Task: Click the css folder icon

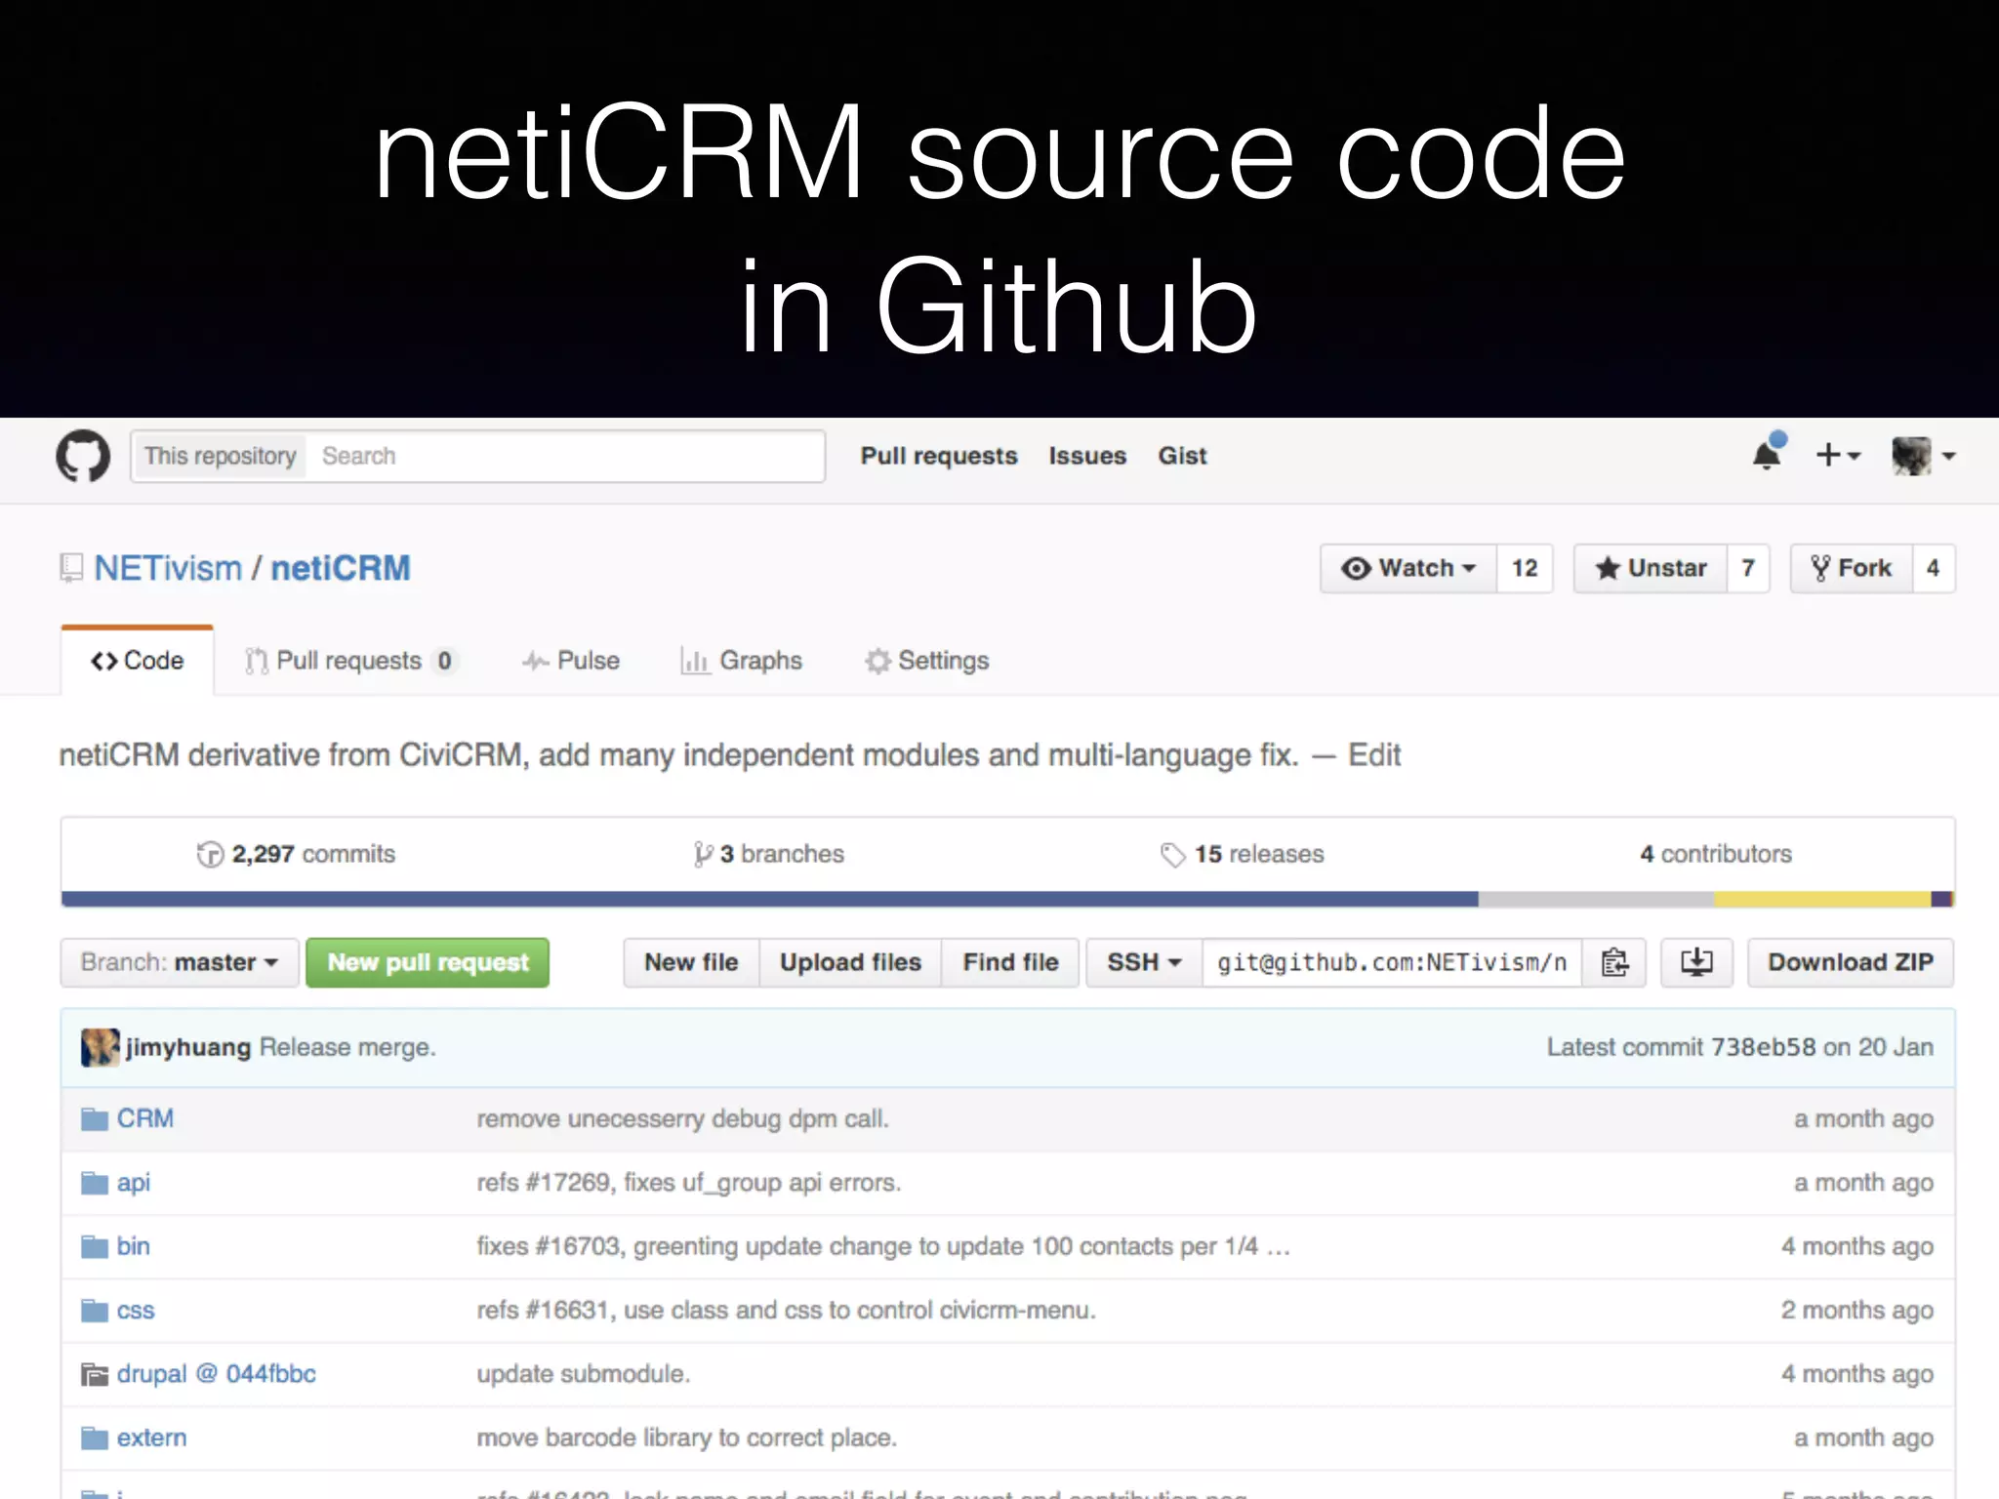Action: (x=95, y=1311)
